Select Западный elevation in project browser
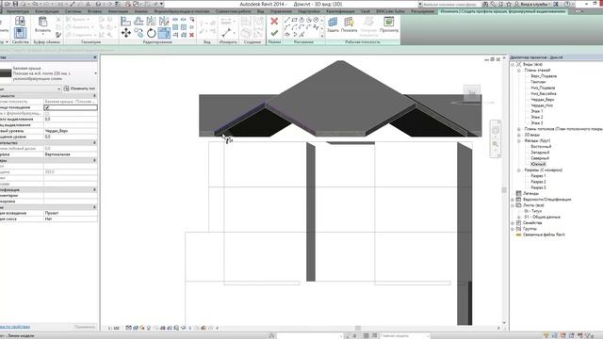 click(x=540, y=153)
